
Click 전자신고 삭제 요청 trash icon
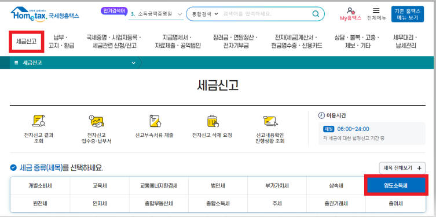point(212,121)
